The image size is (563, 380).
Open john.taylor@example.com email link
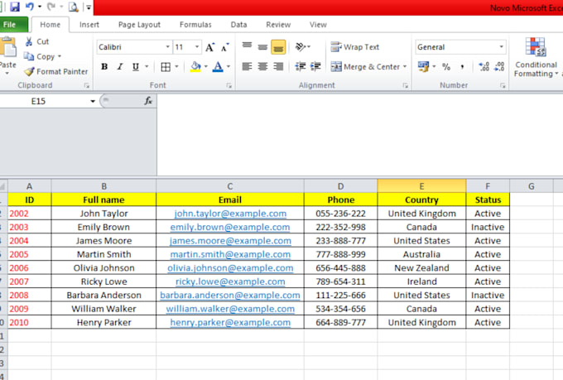(230, 214)
